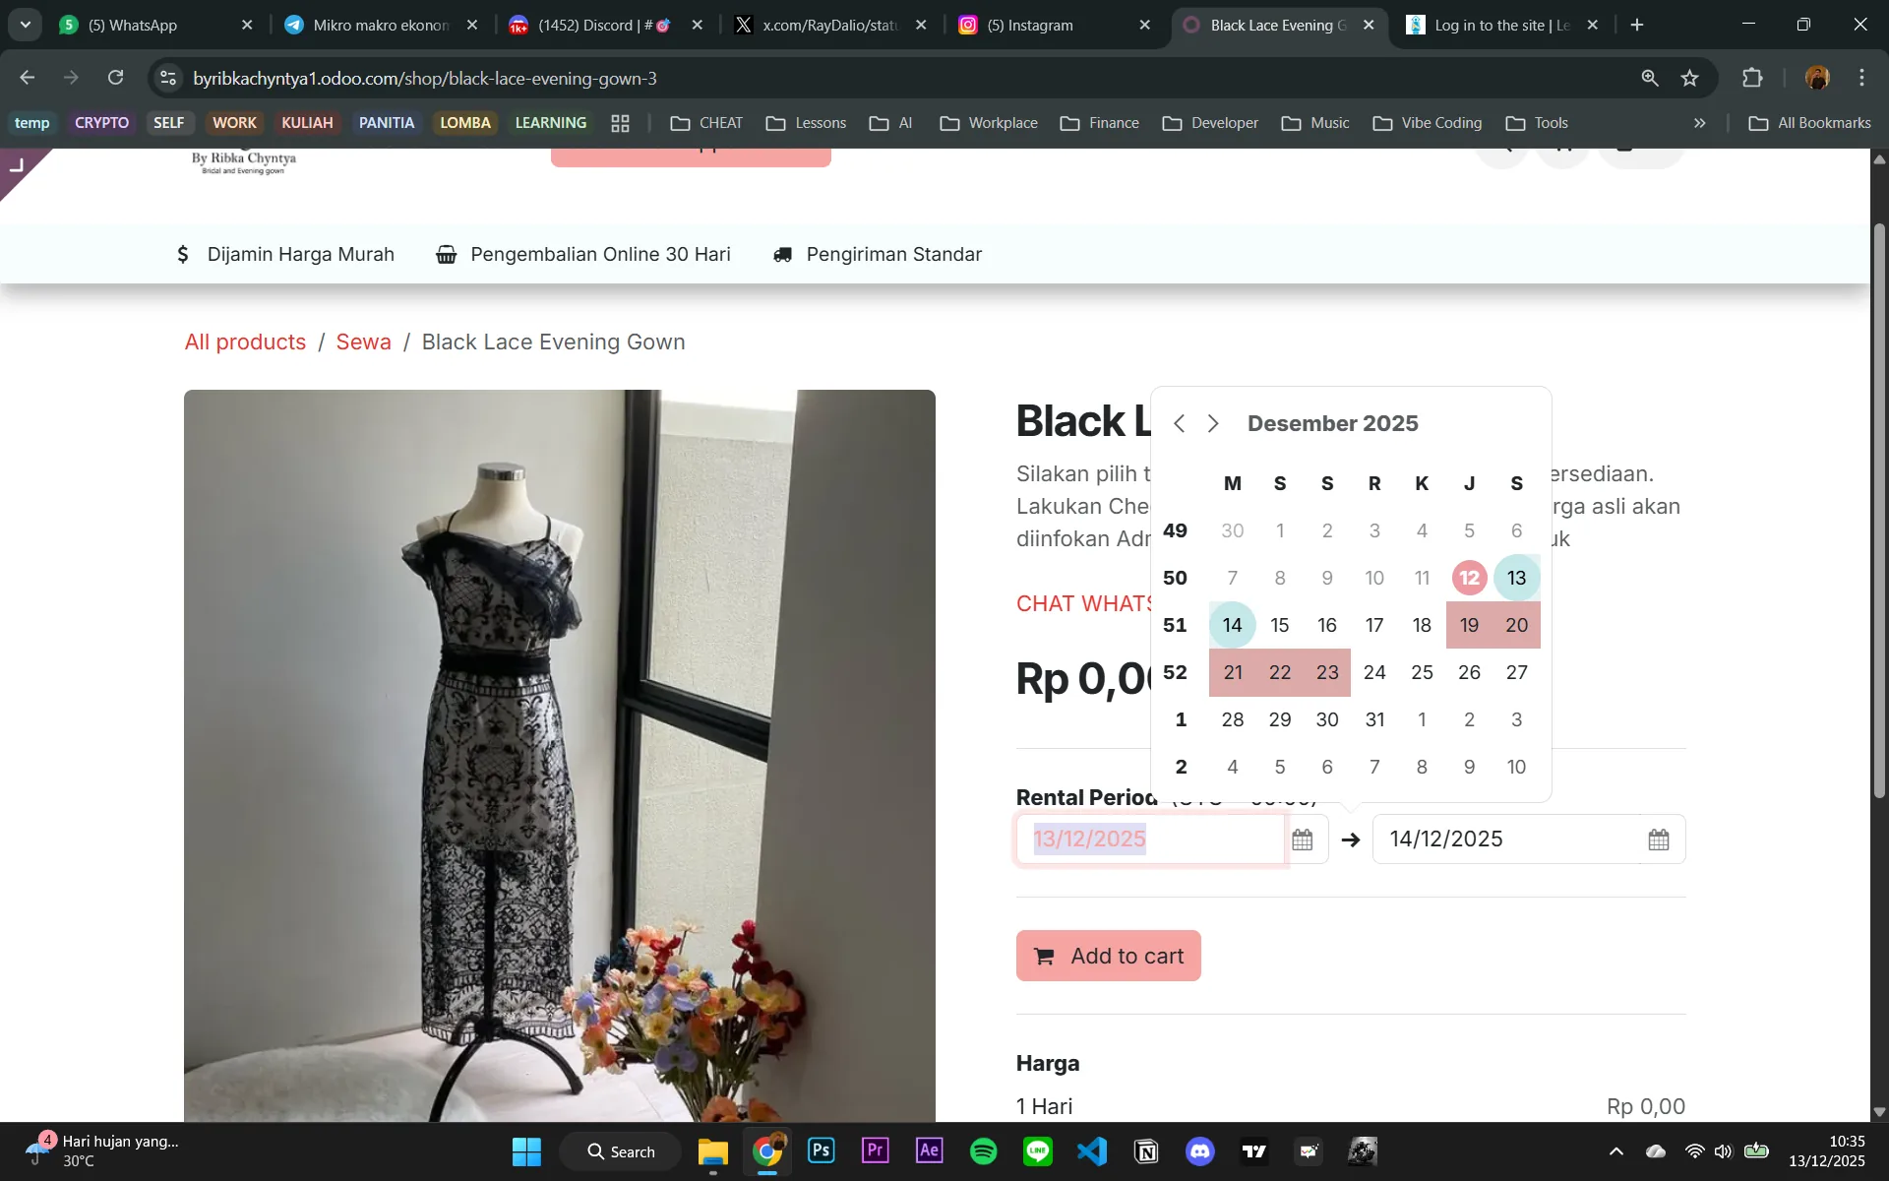Reload the current page
Viewport: 1889px width, 1181px height.
click(115, 78)
